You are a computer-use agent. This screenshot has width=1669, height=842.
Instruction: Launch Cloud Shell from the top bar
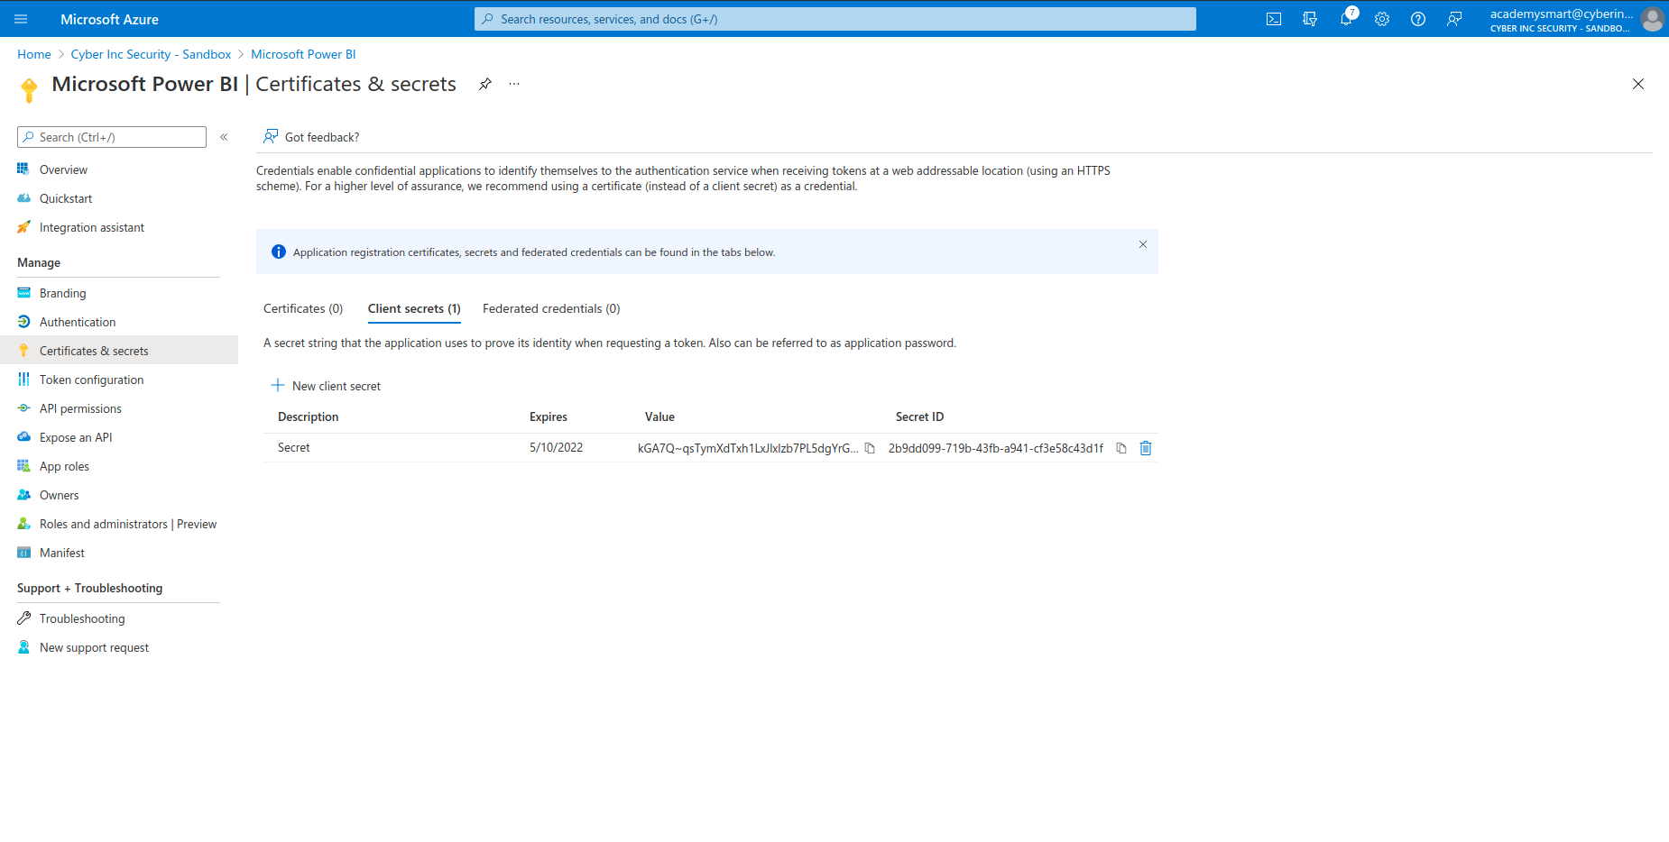click(x=1274, y=19)
